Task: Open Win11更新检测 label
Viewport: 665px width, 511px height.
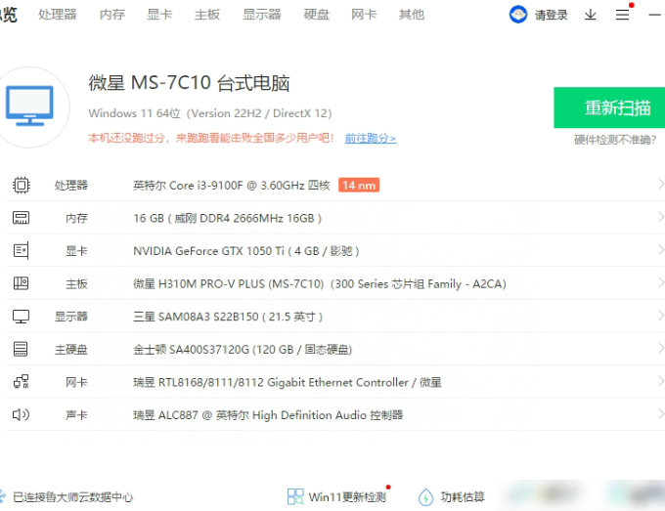Action: coord(347,497)
